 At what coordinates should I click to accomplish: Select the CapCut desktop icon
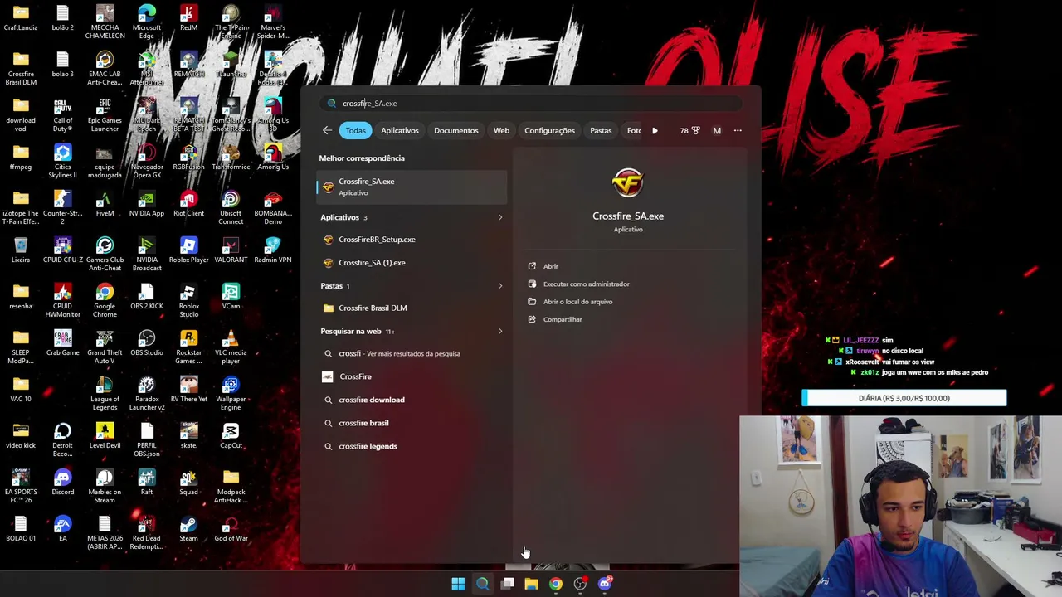point(231,436)
